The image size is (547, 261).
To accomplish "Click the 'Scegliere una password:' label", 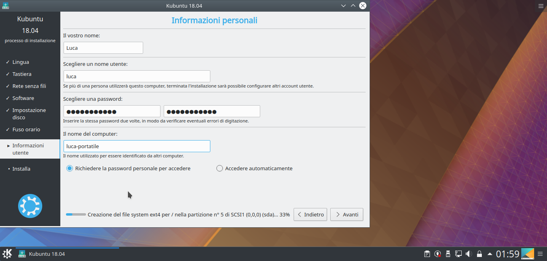I will pos(93,99).
